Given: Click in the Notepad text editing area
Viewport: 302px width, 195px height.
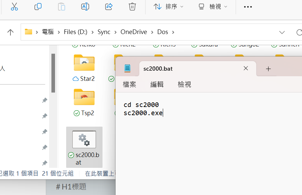Looking at the screenshot, I should [209, 144].
